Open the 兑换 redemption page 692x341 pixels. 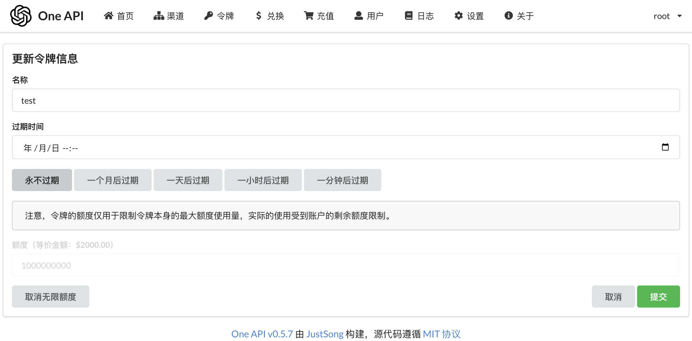coord(270,16)
